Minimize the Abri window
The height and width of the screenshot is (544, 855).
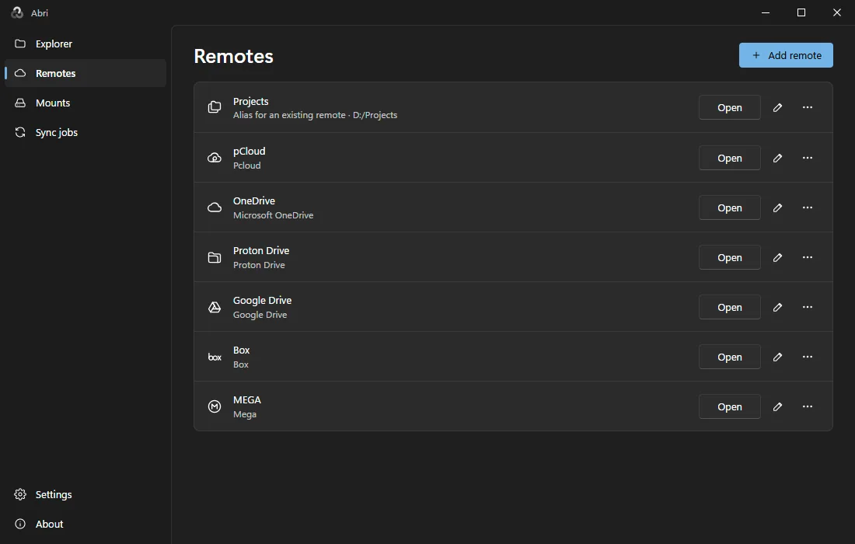point(766,12)
